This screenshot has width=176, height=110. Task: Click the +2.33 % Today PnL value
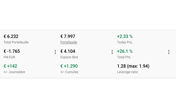coord(125,36)
